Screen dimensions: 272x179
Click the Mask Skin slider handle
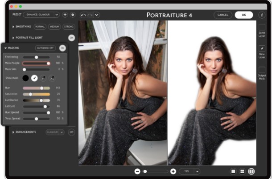24,69
